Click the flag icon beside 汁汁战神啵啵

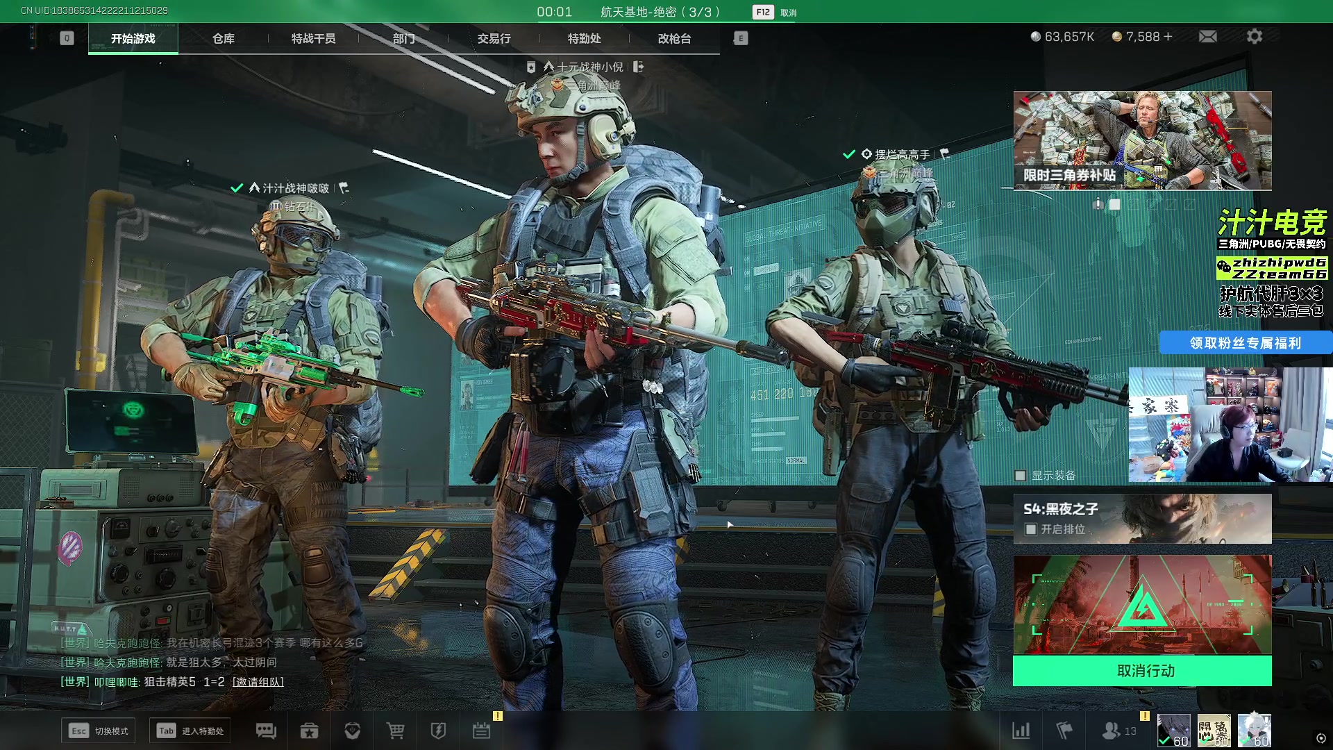click(x=344, y=188)
